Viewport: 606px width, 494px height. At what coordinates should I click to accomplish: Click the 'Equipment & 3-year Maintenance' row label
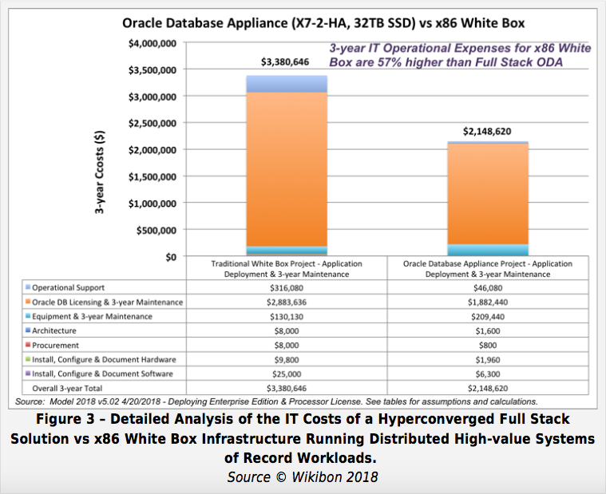[92, 316]
